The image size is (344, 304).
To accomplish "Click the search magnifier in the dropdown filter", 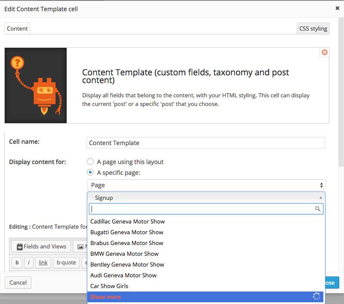I will click(x=318, y=209).
